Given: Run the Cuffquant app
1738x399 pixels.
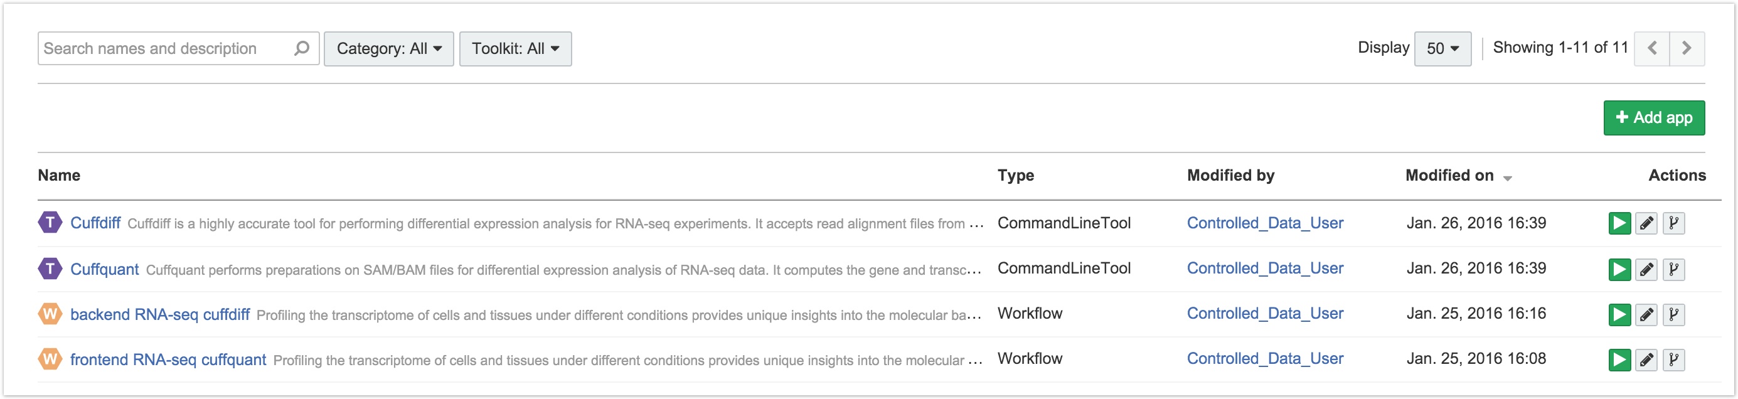Looking at the screenshot, I should click(x=1619, y=269).
